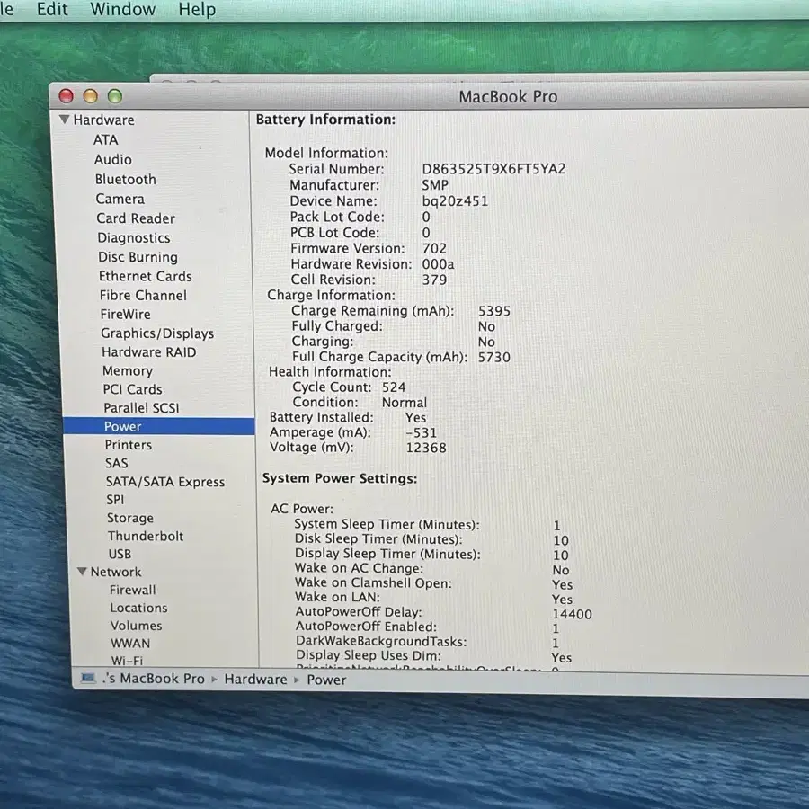Select Ethernet Cards in the sidebar
The width and height of the screenshot is (809, 809).
(x=146, y=276)
